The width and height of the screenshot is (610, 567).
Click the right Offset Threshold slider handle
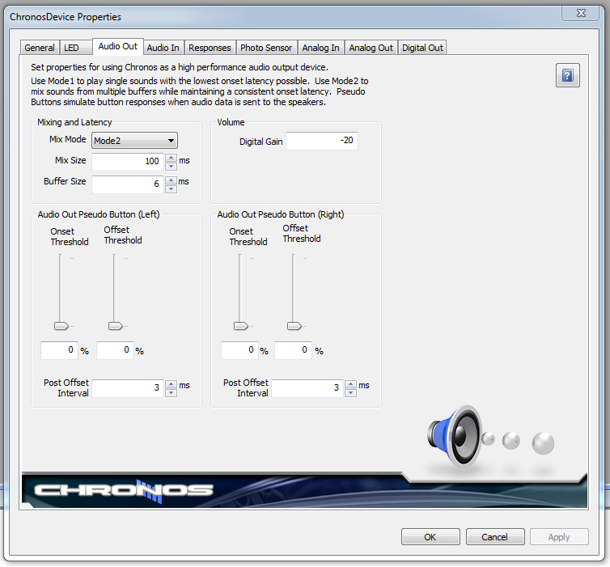coord(294,326)
